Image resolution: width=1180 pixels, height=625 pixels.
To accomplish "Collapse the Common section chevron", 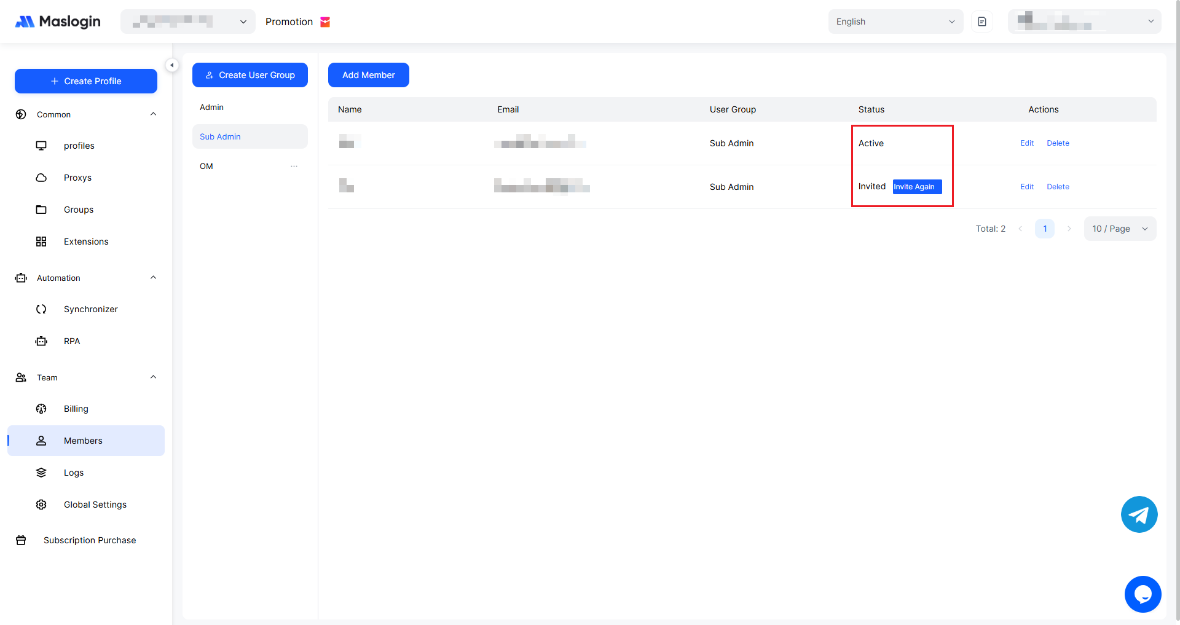I will pos(153,114).
